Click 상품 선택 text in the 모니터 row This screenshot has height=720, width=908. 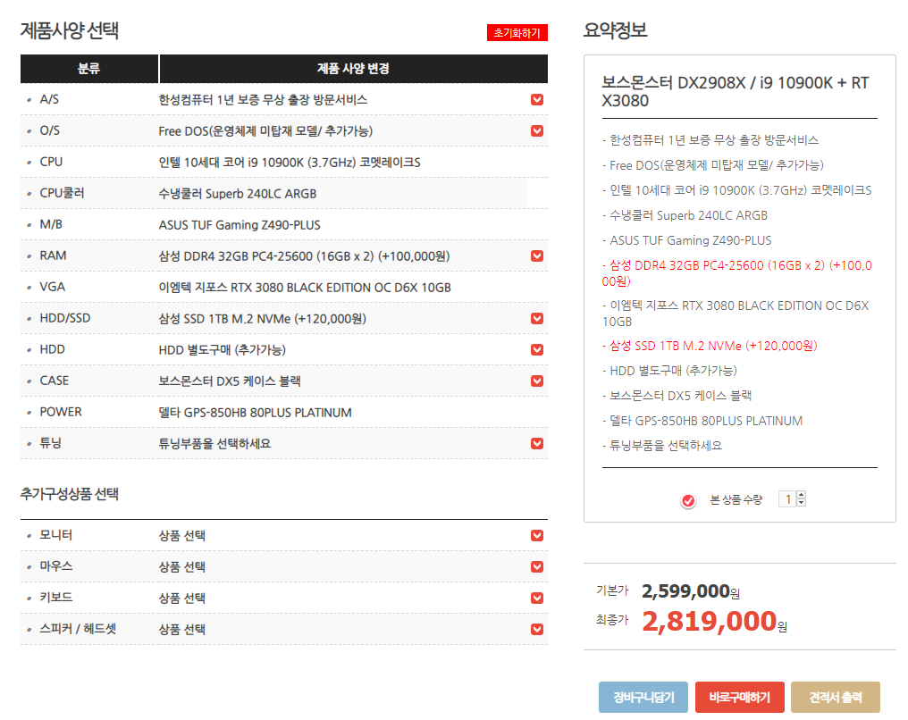coord(181,535)
